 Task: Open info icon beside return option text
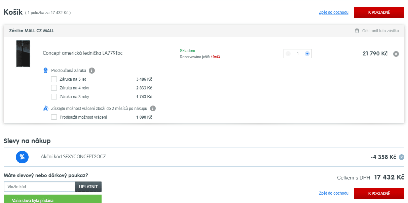[153, 109]
